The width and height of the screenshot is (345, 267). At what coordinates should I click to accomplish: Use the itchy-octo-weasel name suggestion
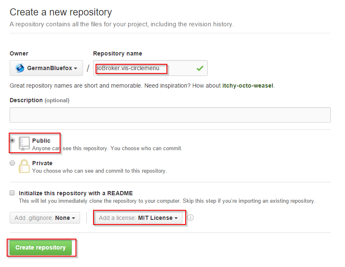click(x=248, y=86)
